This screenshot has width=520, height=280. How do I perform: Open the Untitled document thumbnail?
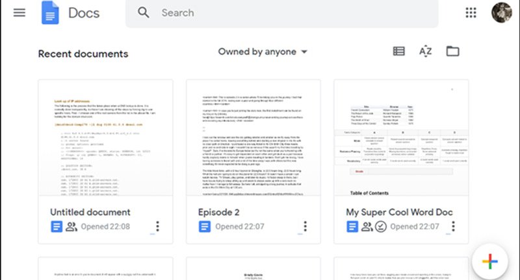pos(105,139)
